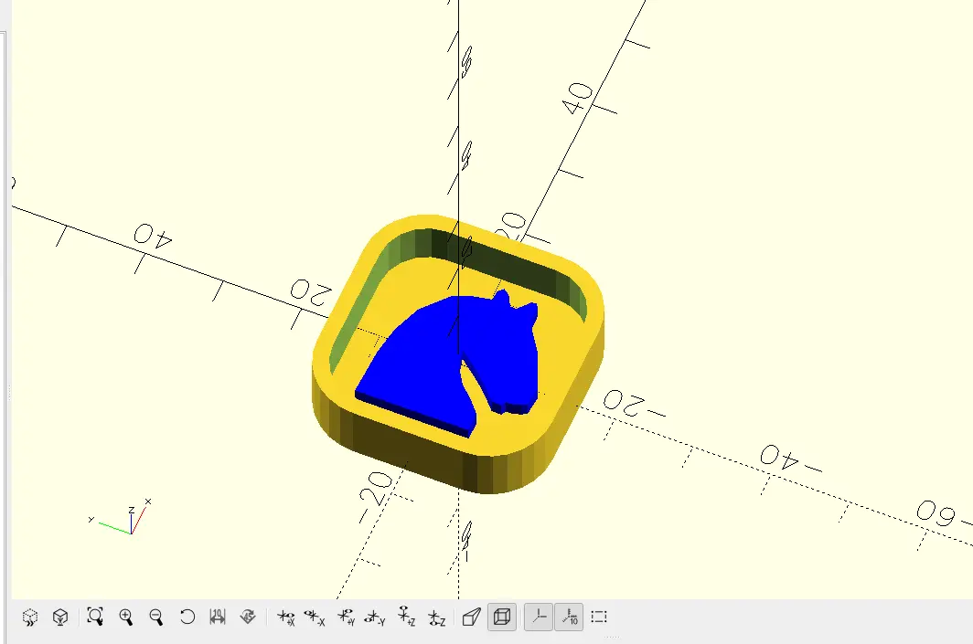This screenshot has width=973, height=644.
Task: Click the Preview icon with double arrows
Action: click(x=30, y=617)
